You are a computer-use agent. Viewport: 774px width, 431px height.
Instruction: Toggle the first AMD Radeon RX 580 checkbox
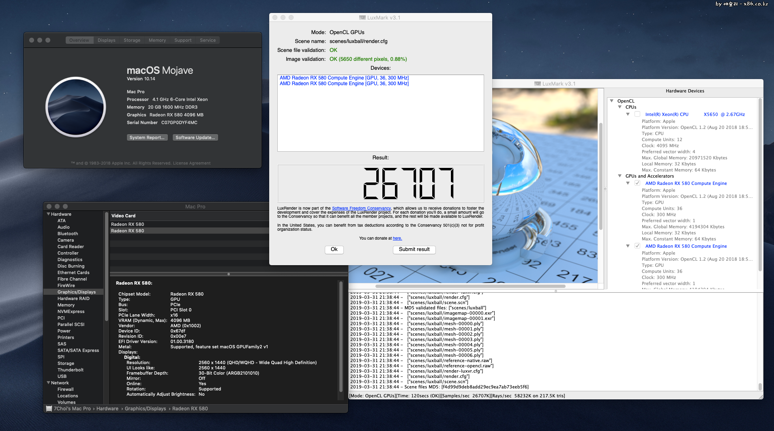tap(637, 183)
